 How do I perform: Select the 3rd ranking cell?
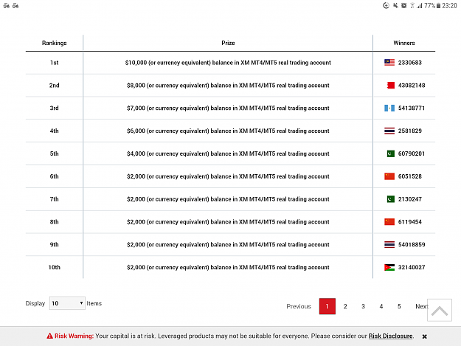tap(54, 108)
